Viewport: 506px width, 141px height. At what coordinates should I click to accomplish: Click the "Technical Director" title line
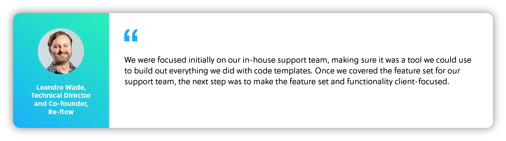[61, 96]
